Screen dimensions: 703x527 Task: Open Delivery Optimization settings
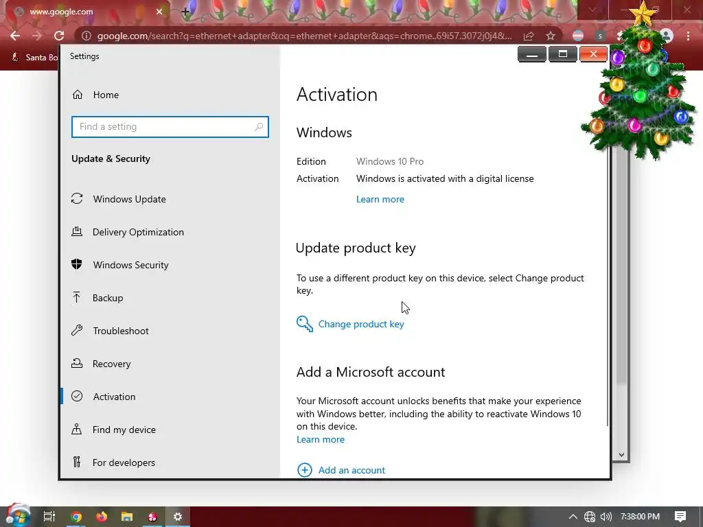coord(138,232)
